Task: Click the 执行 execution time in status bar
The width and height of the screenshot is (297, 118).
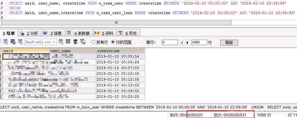Action: (186, 115)
